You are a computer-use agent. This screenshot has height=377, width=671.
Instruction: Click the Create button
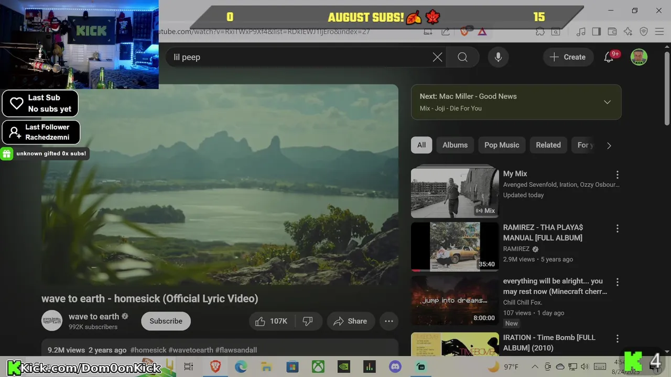568,57
